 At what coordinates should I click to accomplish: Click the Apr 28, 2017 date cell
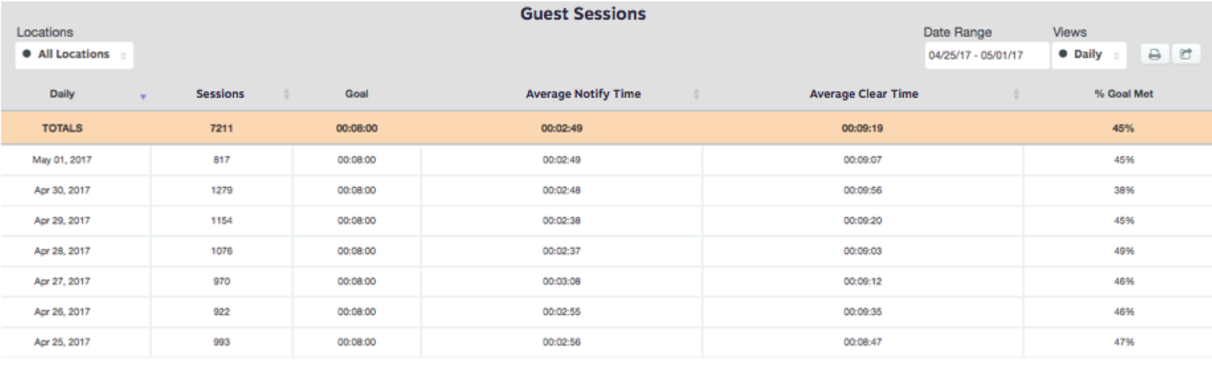coord(62,251)
